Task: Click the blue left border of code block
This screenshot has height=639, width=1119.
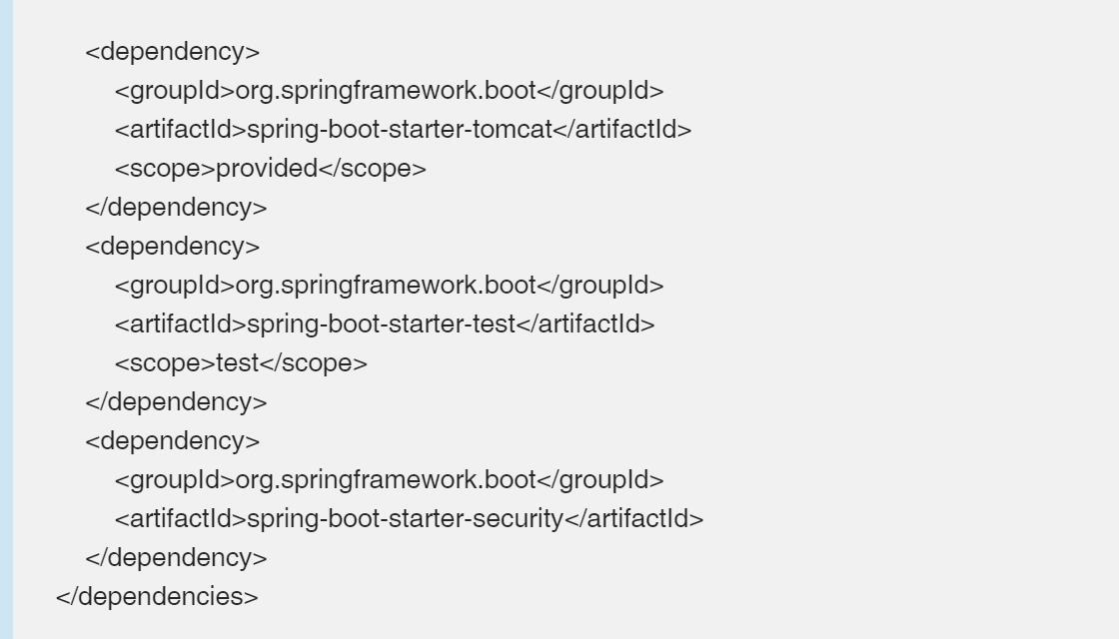Action: pyautogui.click(x=7, y=319)
